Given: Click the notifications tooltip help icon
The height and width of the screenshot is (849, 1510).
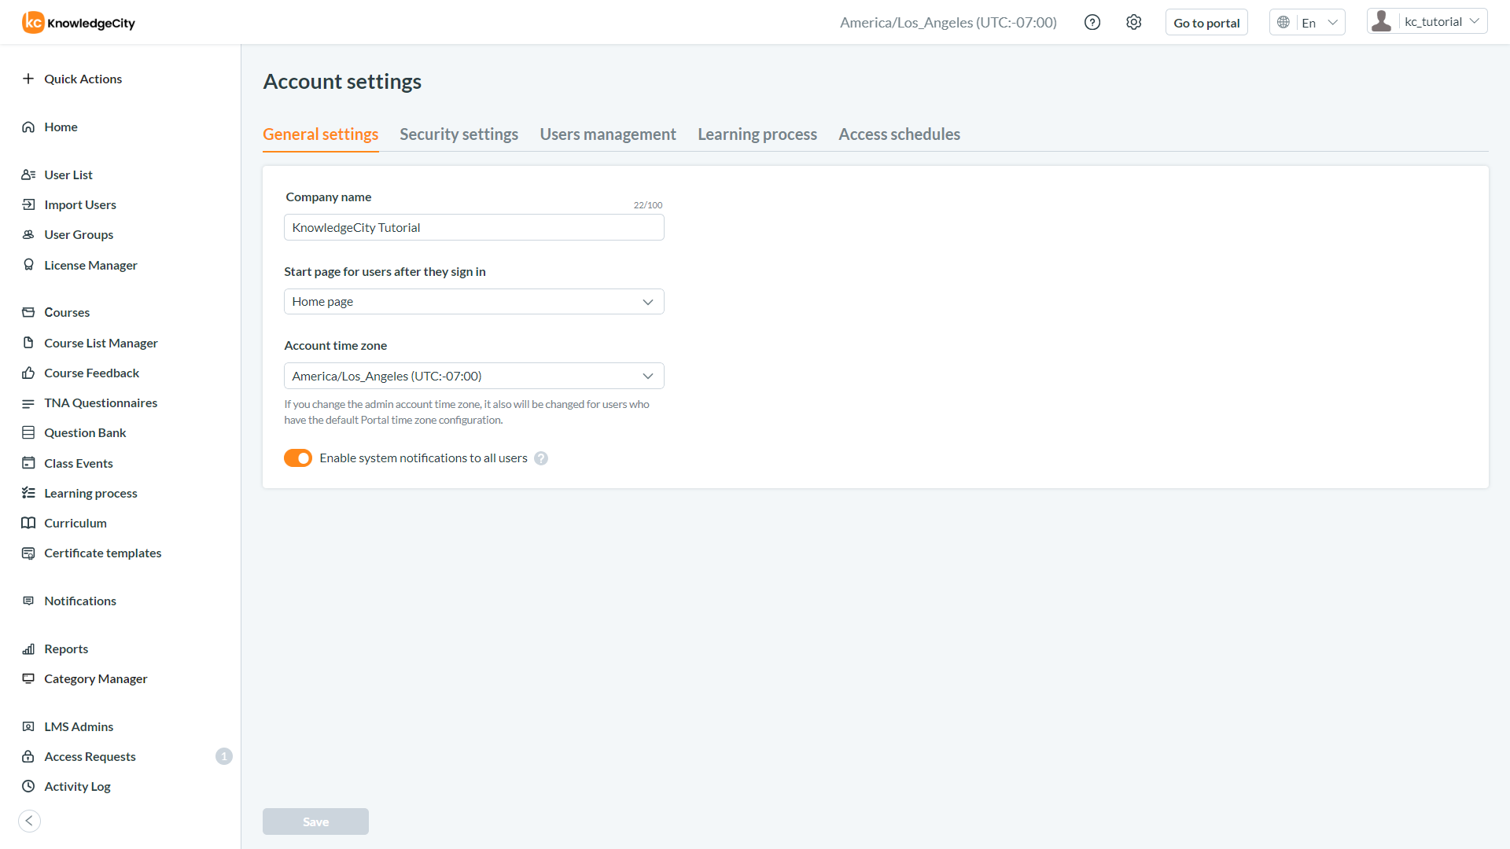Looking at the screenshot, I should pos(541,458).
